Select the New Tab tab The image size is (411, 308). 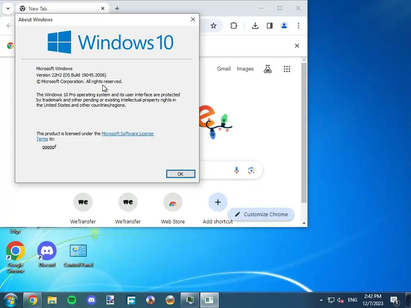point(62,9)
